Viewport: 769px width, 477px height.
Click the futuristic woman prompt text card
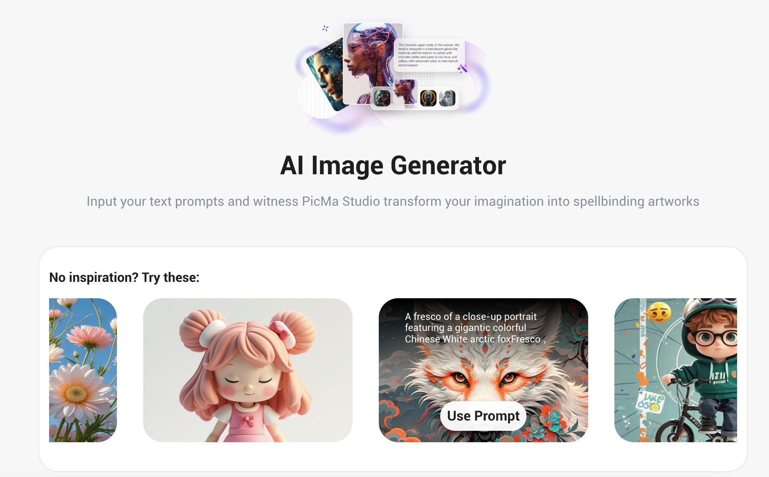click(429, 55)
